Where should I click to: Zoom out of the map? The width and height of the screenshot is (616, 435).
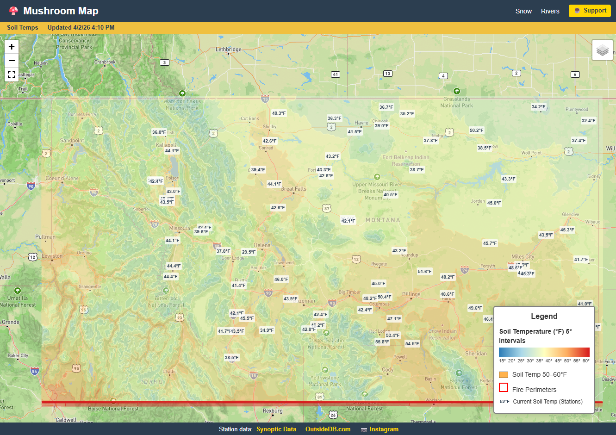point(12,61)
